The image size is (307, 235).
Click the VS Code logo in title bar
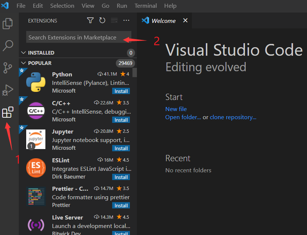tap(5, 6)
